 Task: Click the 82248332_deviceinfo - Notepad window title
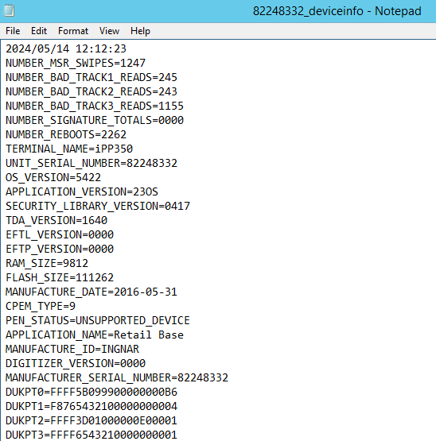(337, 11)
